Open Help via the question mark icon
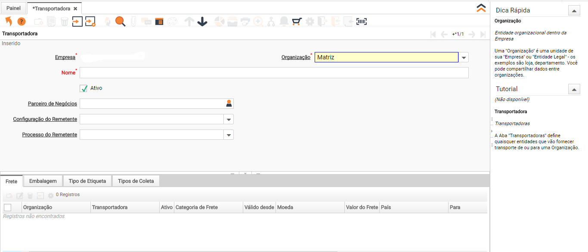 pyautogui.click(x=22, y=22)
